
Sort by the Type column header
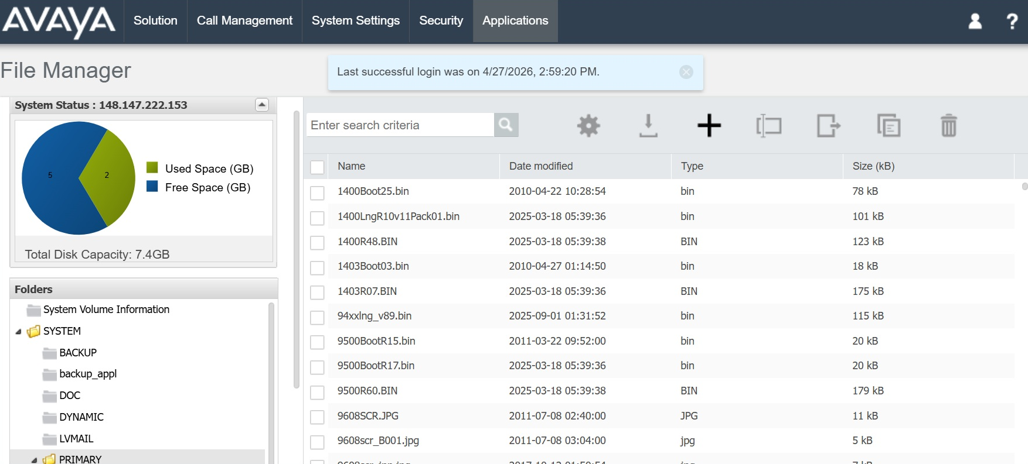(x=757, y=166)
